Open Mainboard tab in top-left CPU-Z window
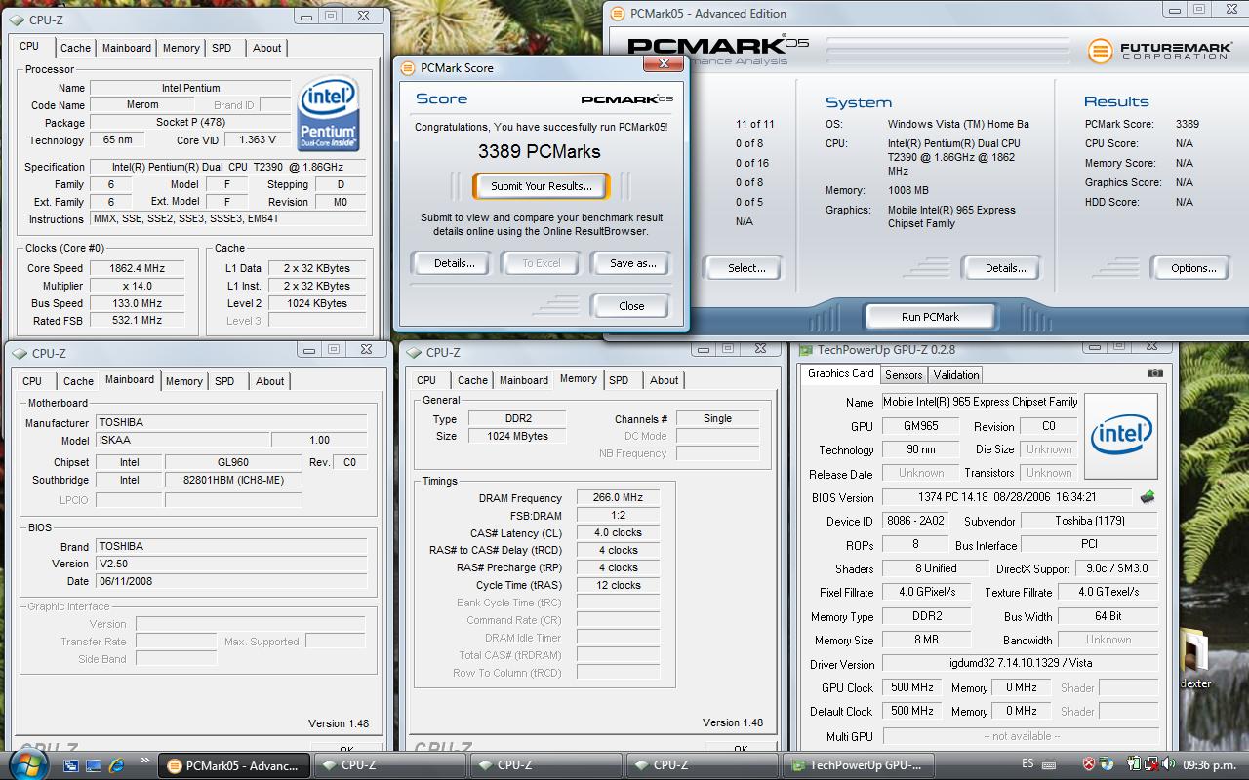The image size is (1249, 780). tap(127, 48)
